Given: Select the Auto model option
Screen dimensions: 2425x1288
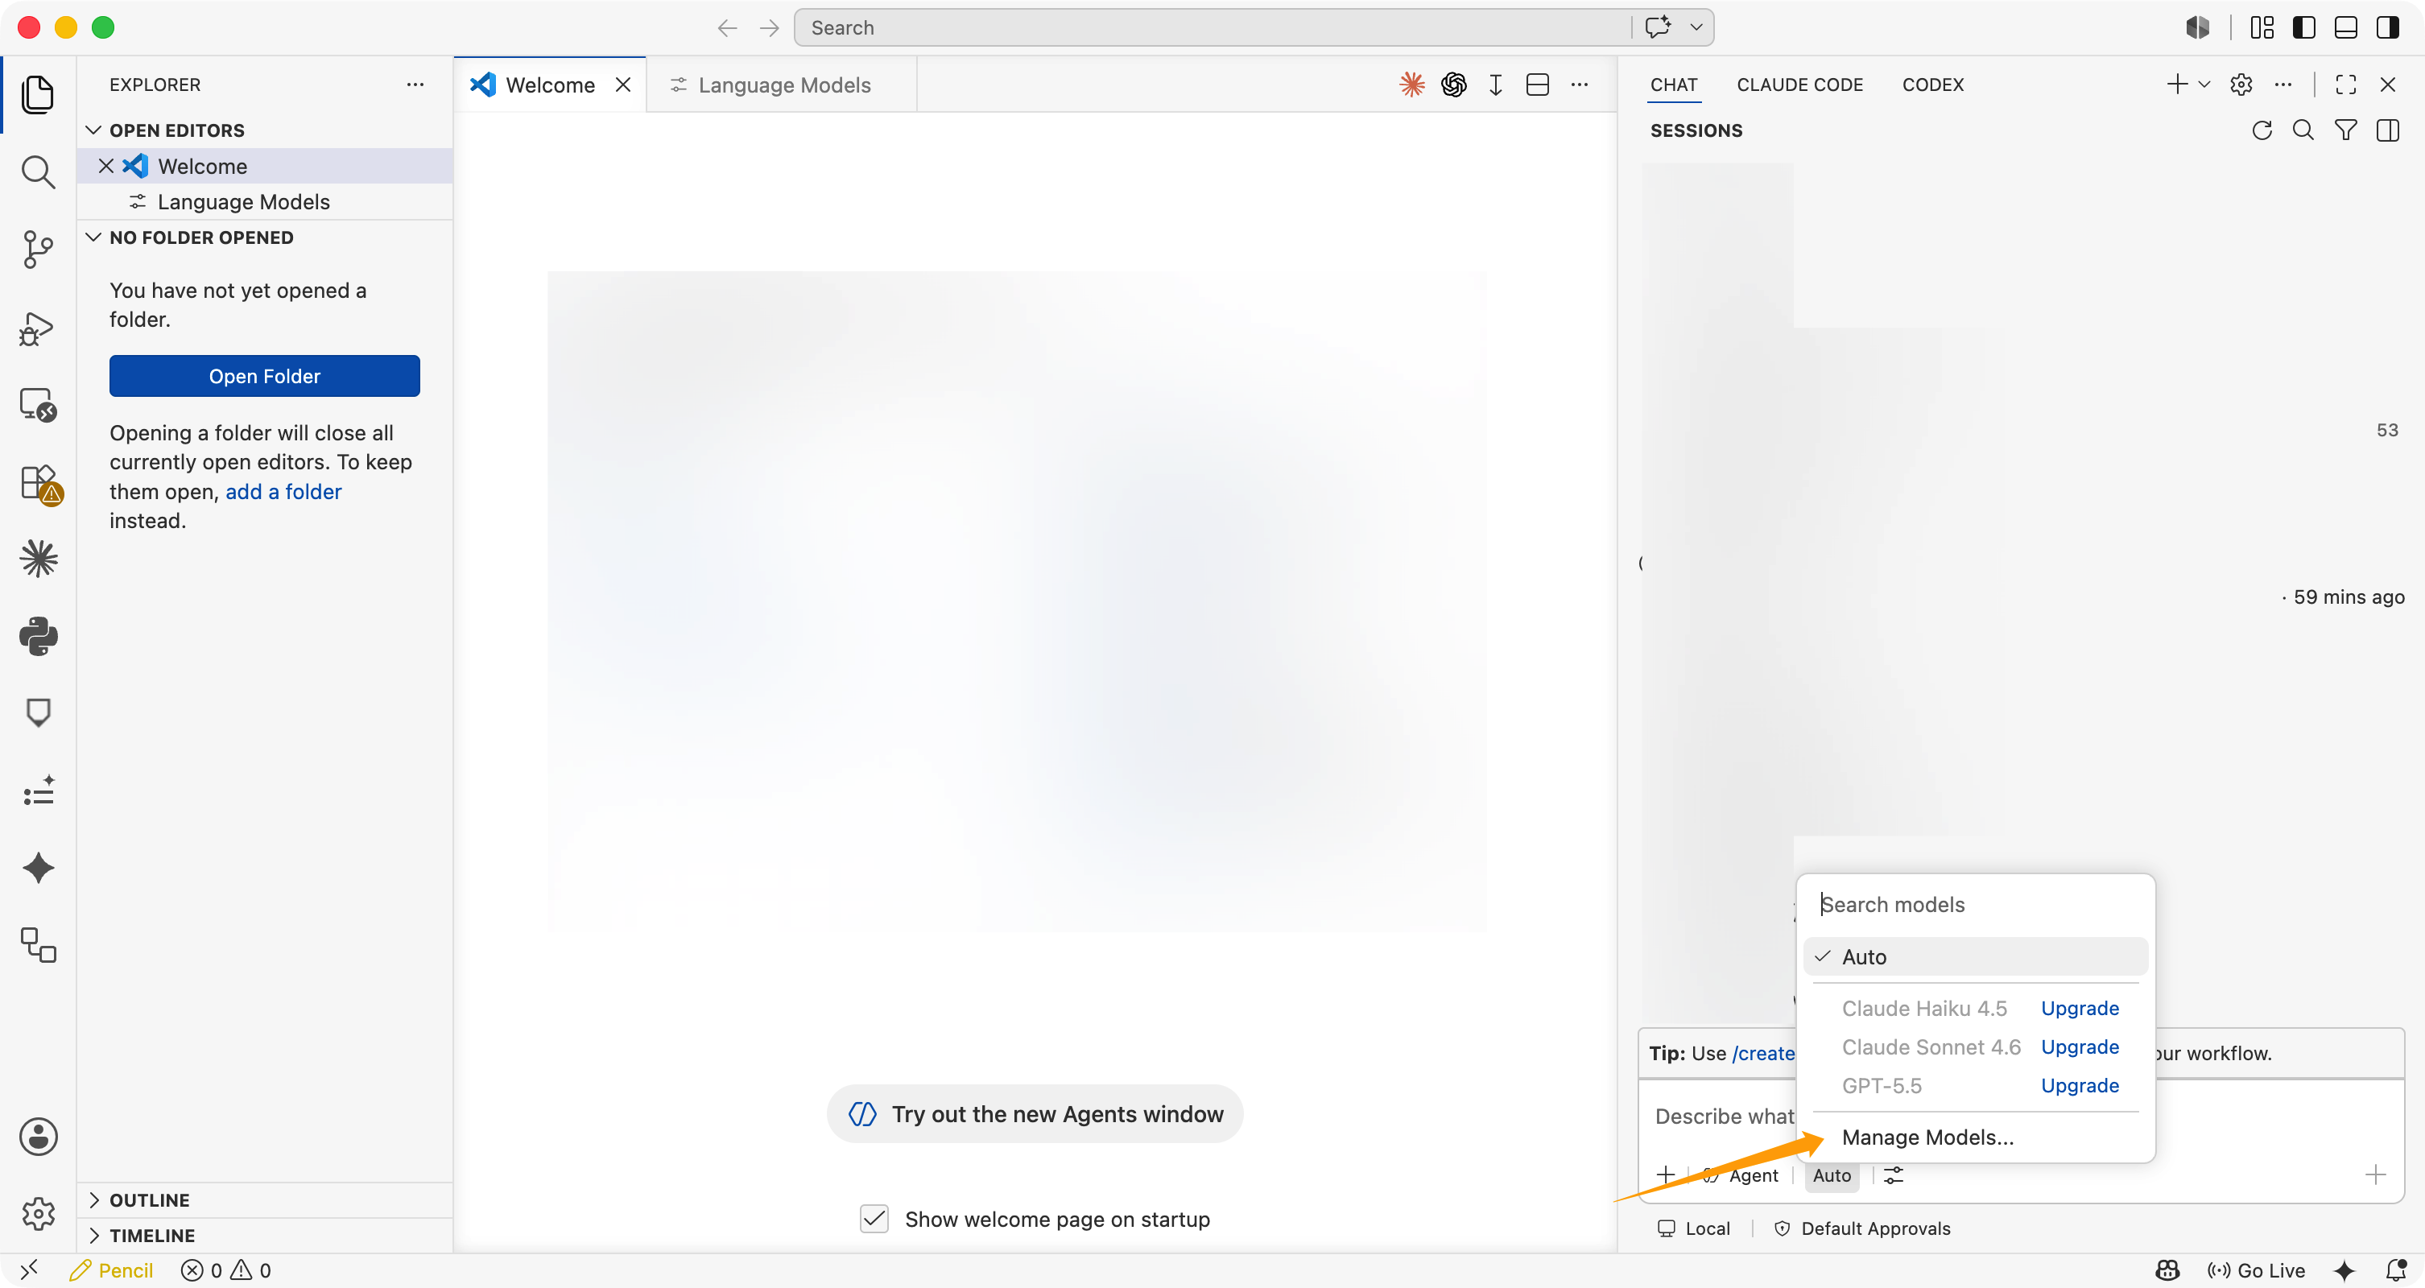Looking at the screenshot, I should click(1975, 956).
